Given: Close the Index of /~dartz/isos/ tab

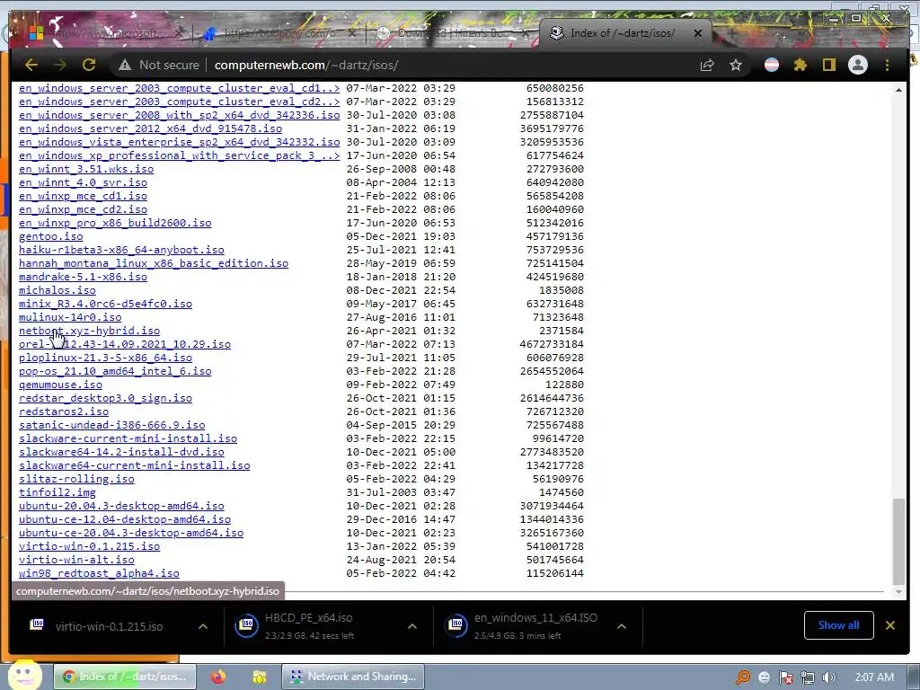Looking at the screenshot, I should (x=697, y=33).
